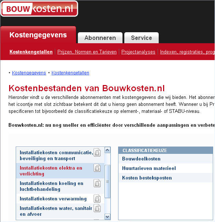Viewport: 215px width, 222px height.
Task: Select Installatiekosten elektra en verlichting
Action: pyautogui.click(x=60, y=171)
